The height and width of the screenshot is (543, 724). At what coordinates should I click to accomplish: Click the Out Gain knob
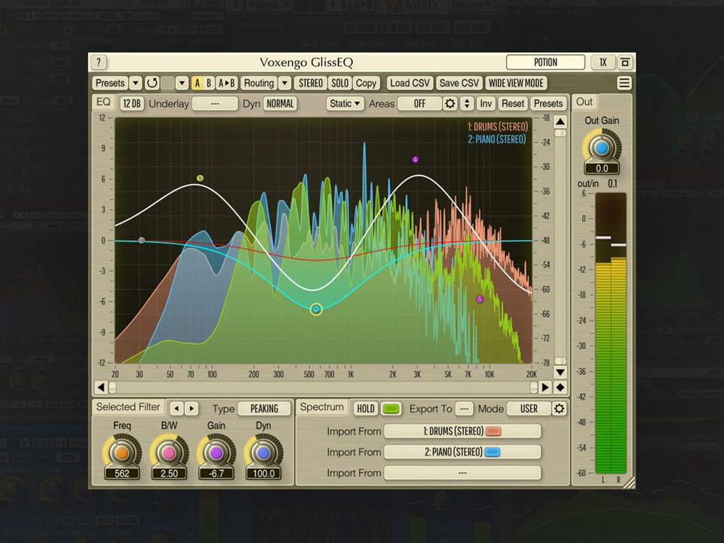(x=602, y=149)
